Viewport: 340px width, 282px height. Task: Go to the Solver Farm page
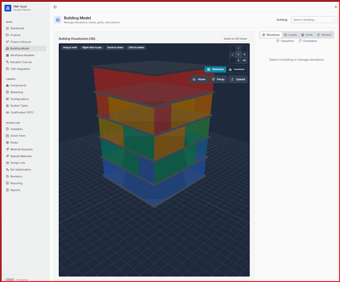click(x=18, y=136)
